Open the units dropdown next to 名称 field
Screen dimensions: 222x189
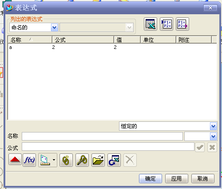(213, 137)
